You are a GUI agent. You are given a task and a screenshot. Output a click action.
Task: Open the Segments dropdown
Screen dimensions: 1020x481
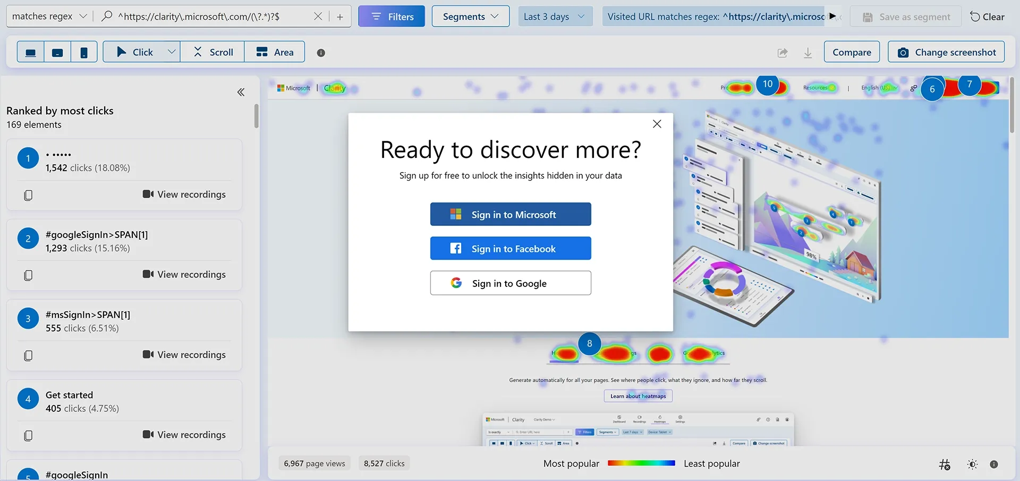click(x=470, y=16)
